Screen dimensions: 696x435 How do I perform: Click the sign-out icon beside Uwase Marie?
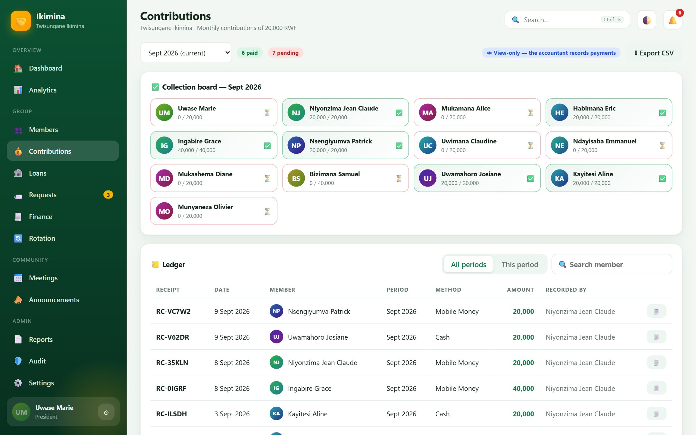click(x=106, y=412)
